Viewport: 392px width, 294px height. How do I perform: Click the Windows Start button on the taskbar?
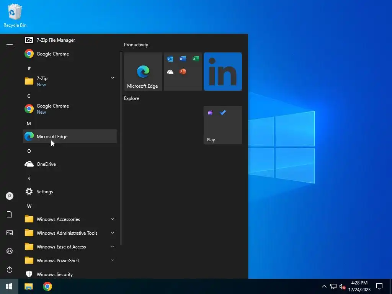pos(9,286)
